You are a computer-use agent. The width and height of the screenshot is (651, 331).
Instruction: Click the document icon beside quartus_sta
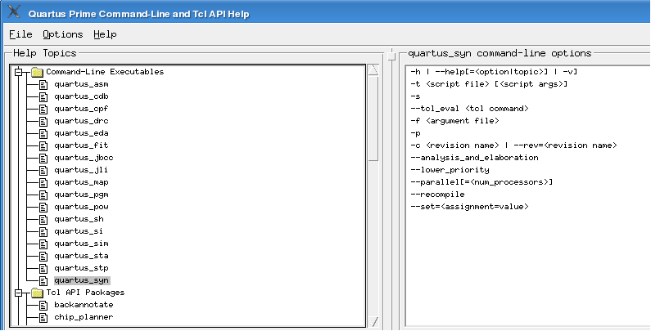click(x=43, y=256)
